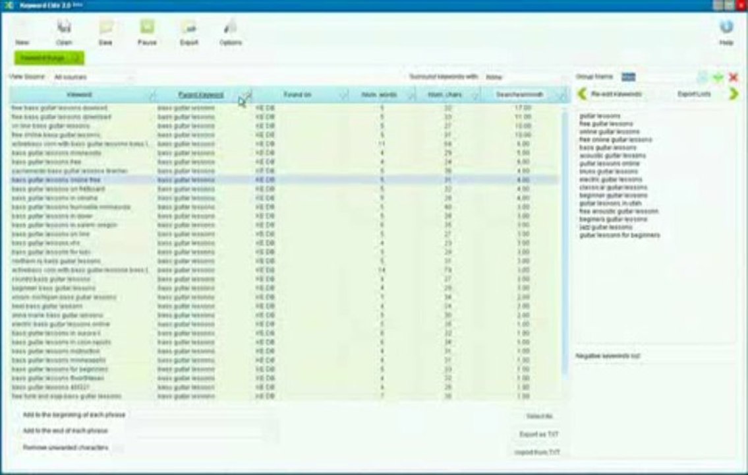Open the Num. words column filter

point(411,95)
